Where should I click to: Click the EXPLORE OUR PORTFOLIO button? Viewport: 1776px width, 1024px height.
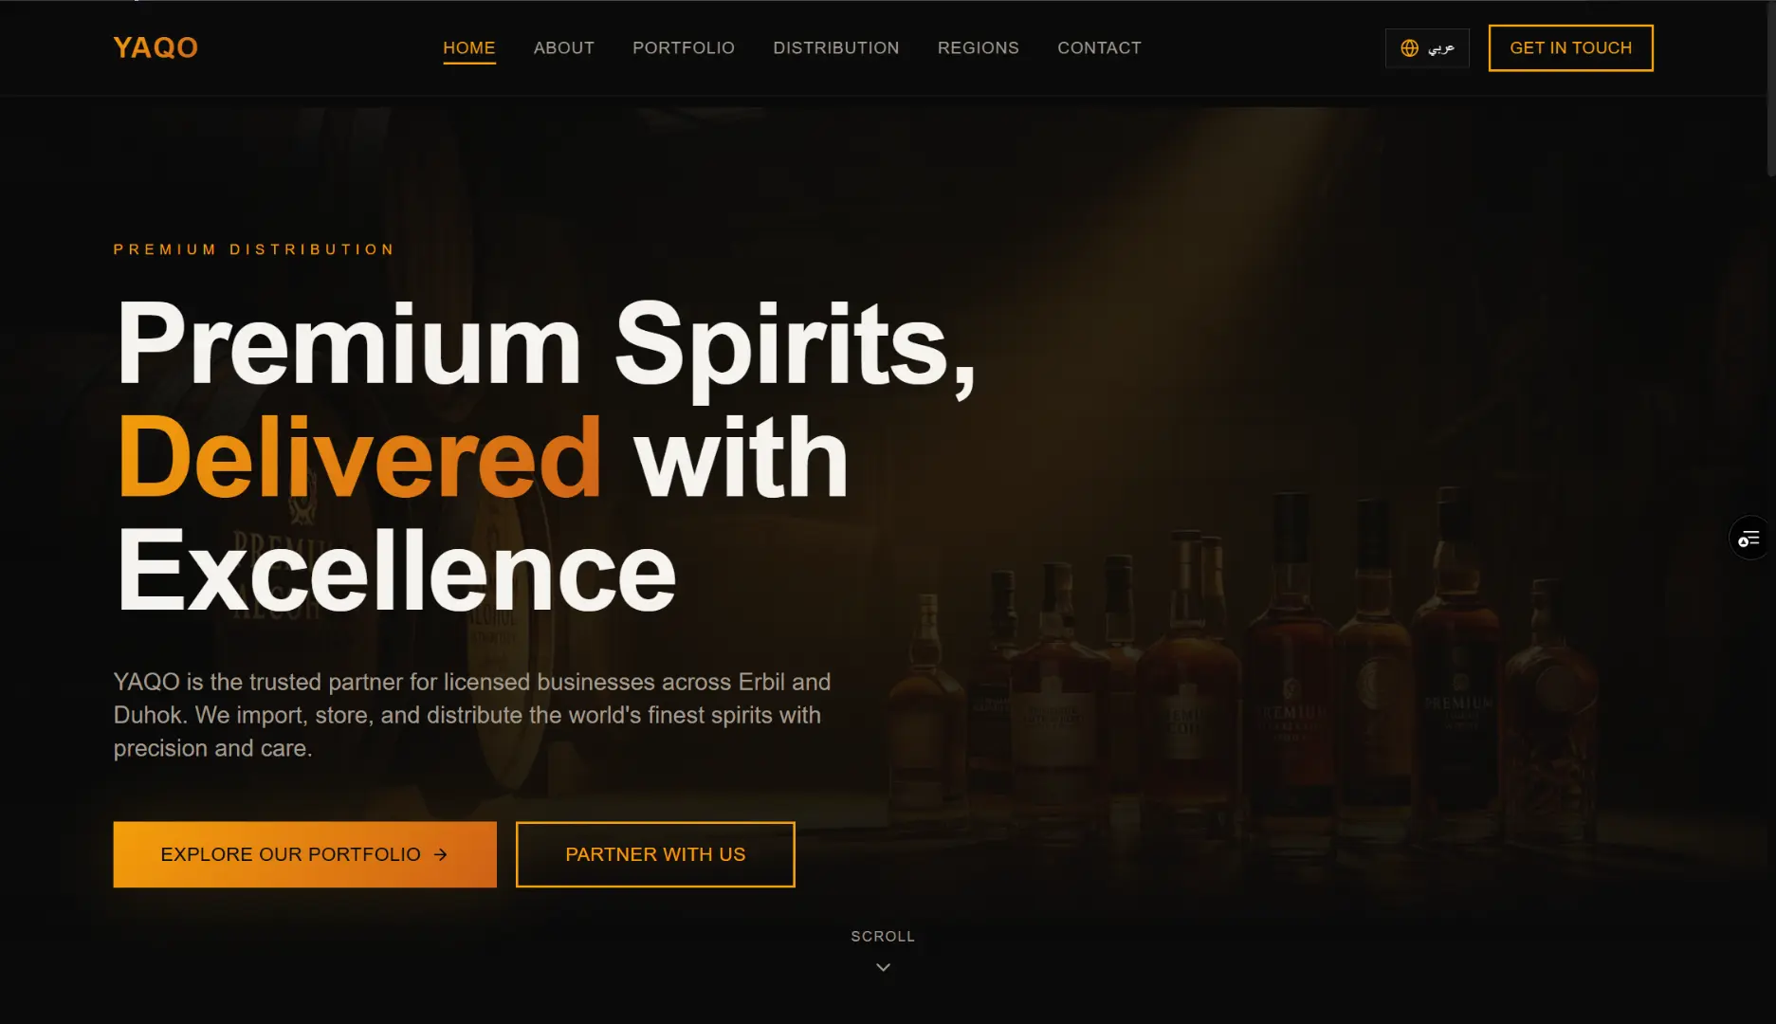305,854
